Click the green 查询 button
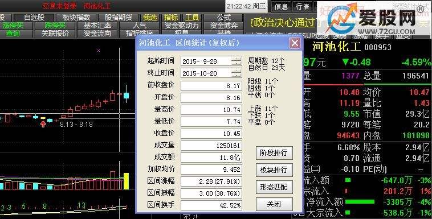Screen dimensions: 432x219 (x=13, y=34)
